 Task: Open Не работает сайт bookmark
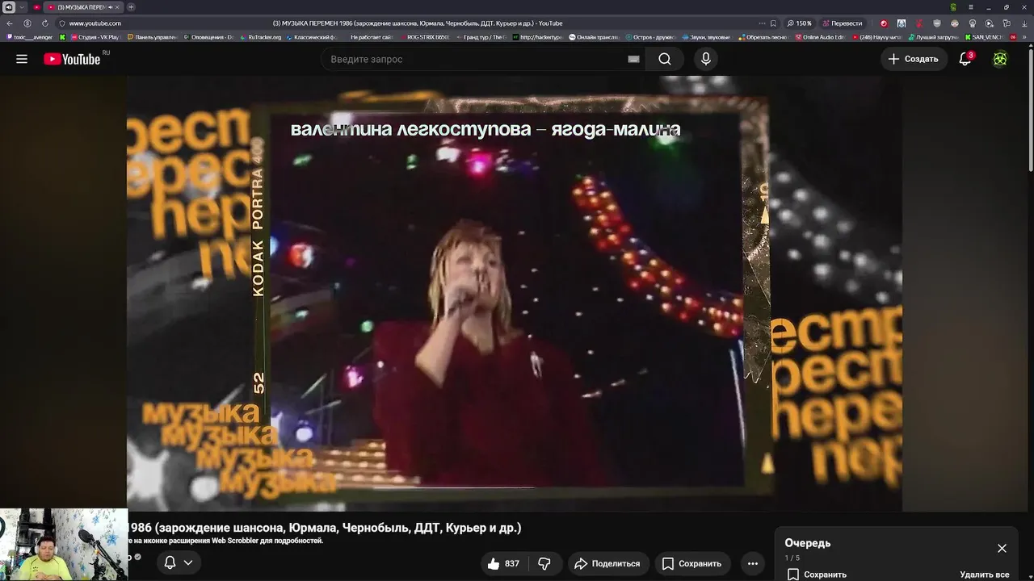(371, 37)
